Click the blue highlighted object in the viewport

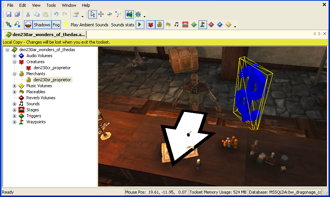tap(249, 94)
